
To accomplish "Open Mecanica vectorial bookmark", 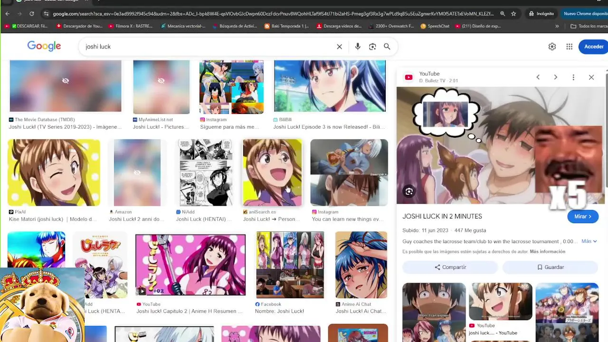I will pos(183,26).
